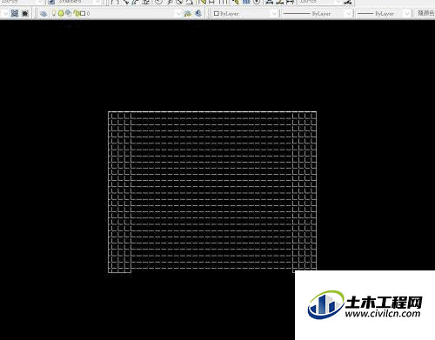435x340 pixels.
Task: Click the My Workspace icon beside settings
Action: 25,13
